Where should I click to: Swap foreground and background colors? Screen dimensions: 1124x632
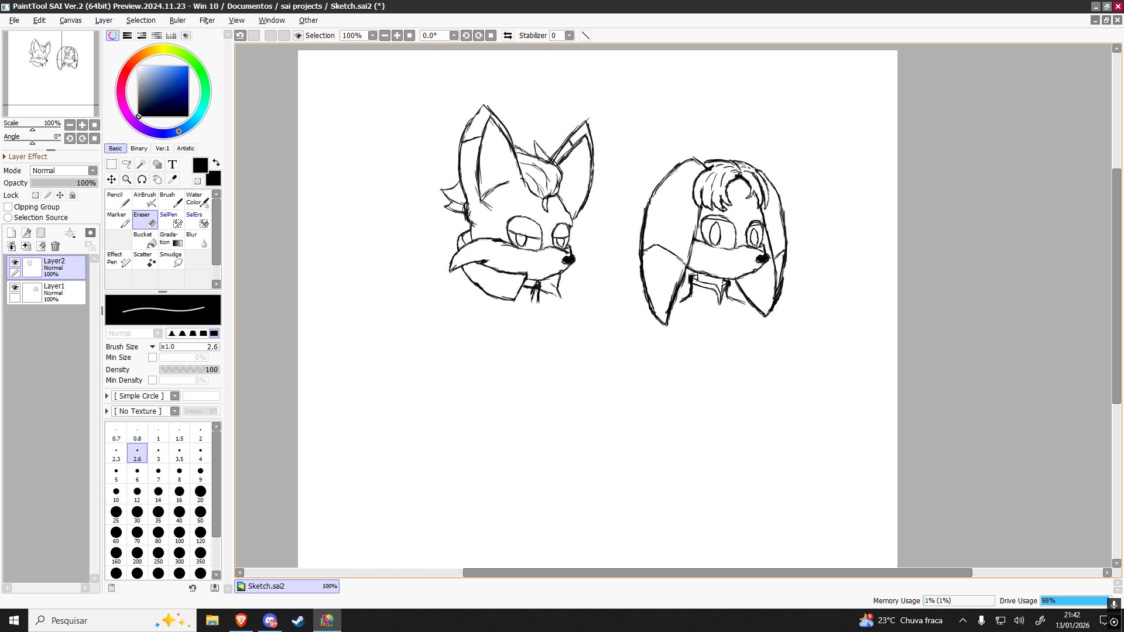216,162
